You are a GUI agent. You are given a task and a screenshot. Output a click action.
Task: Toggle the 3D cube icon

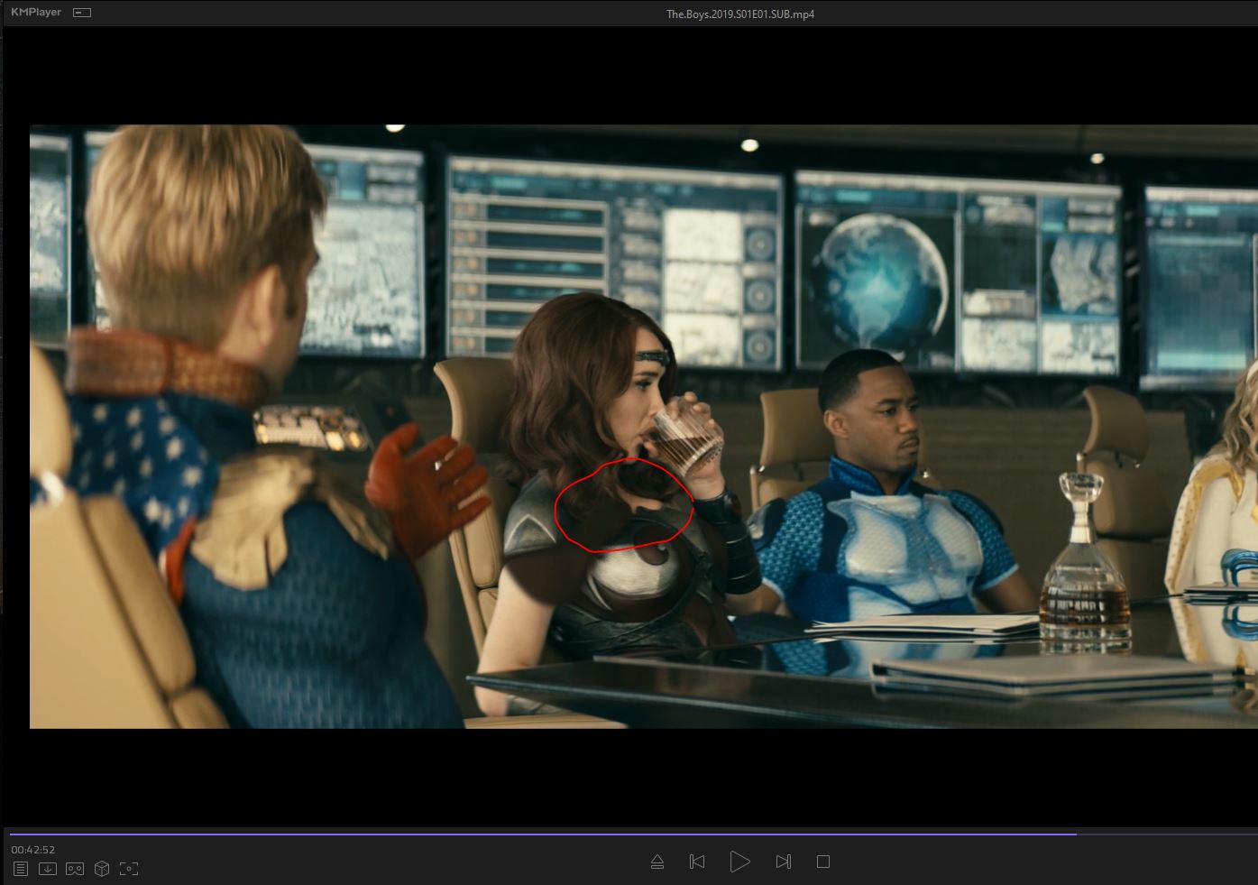tap(102, 868)
